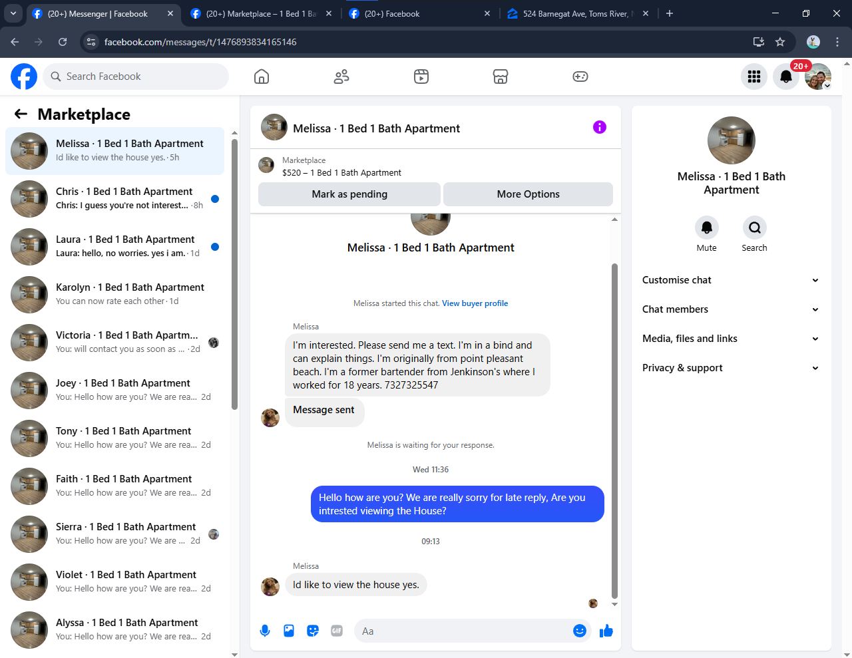This screenshot has height=658, width=852.
Task: Open the Facebook home icon
Action: click(x=262, y=77)
